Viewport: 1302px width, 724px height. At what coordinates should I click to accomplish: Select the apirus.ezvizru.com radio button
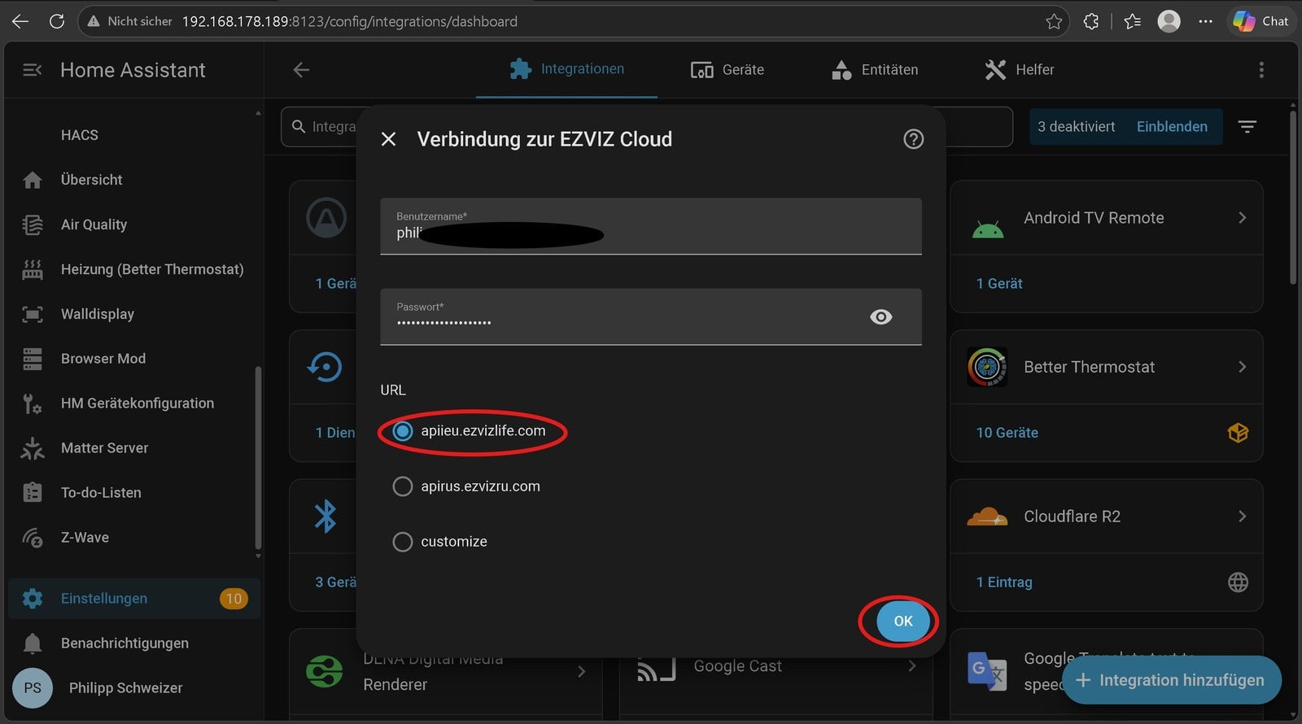click(x=403, y=486)
